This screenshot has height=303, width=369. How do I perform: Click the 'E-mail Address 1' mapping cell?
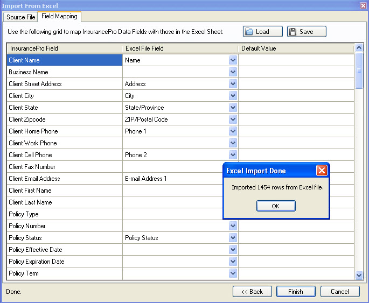coord(173,179)
